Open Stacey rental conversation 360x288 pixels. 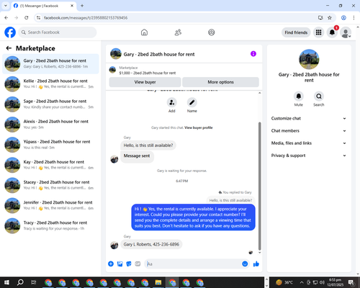[50, 185]
